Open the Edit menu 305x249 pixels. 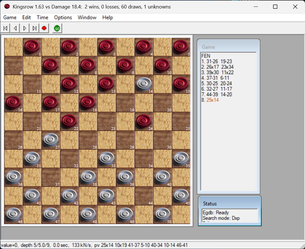coord(27,17)
